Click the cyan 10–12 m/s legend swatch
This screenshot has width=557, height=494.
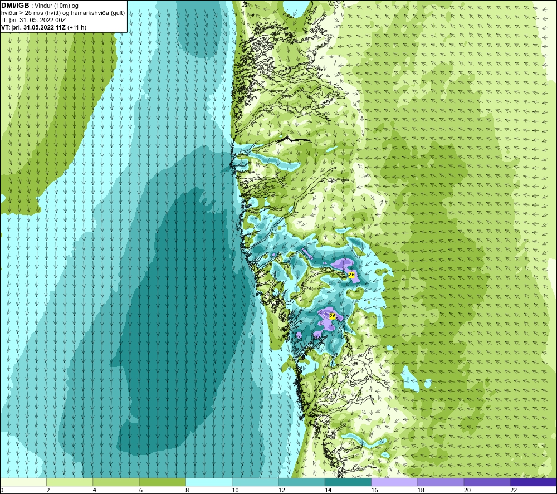pos(255,482)
